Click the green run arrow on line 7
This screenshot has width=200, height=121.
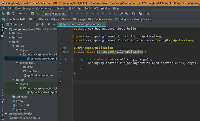pyautogui.click(x=68, y=52)
